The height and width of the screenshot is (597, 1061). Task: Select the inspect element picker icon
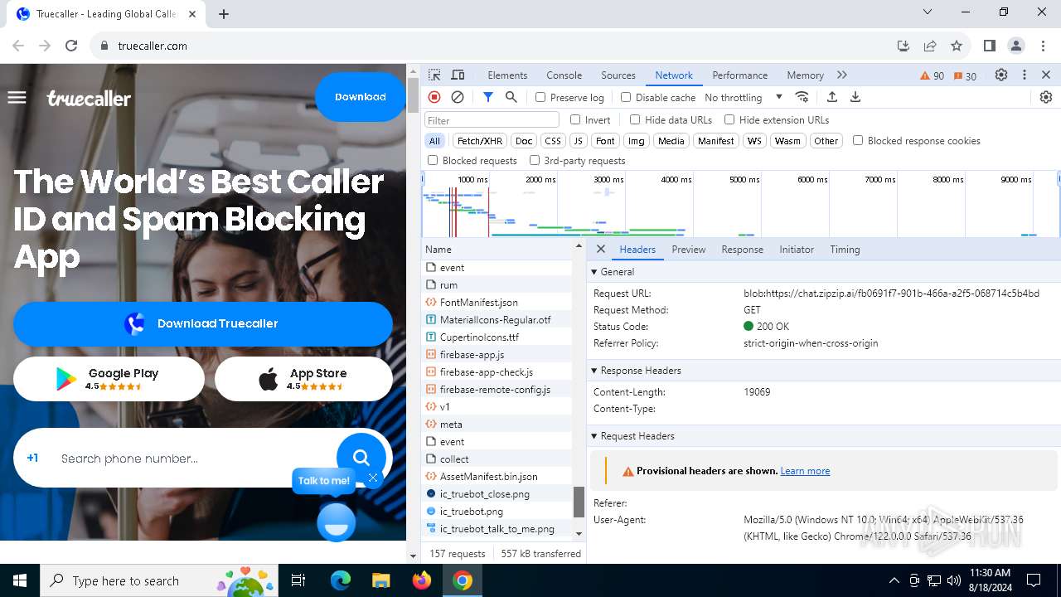pos(434,75)
